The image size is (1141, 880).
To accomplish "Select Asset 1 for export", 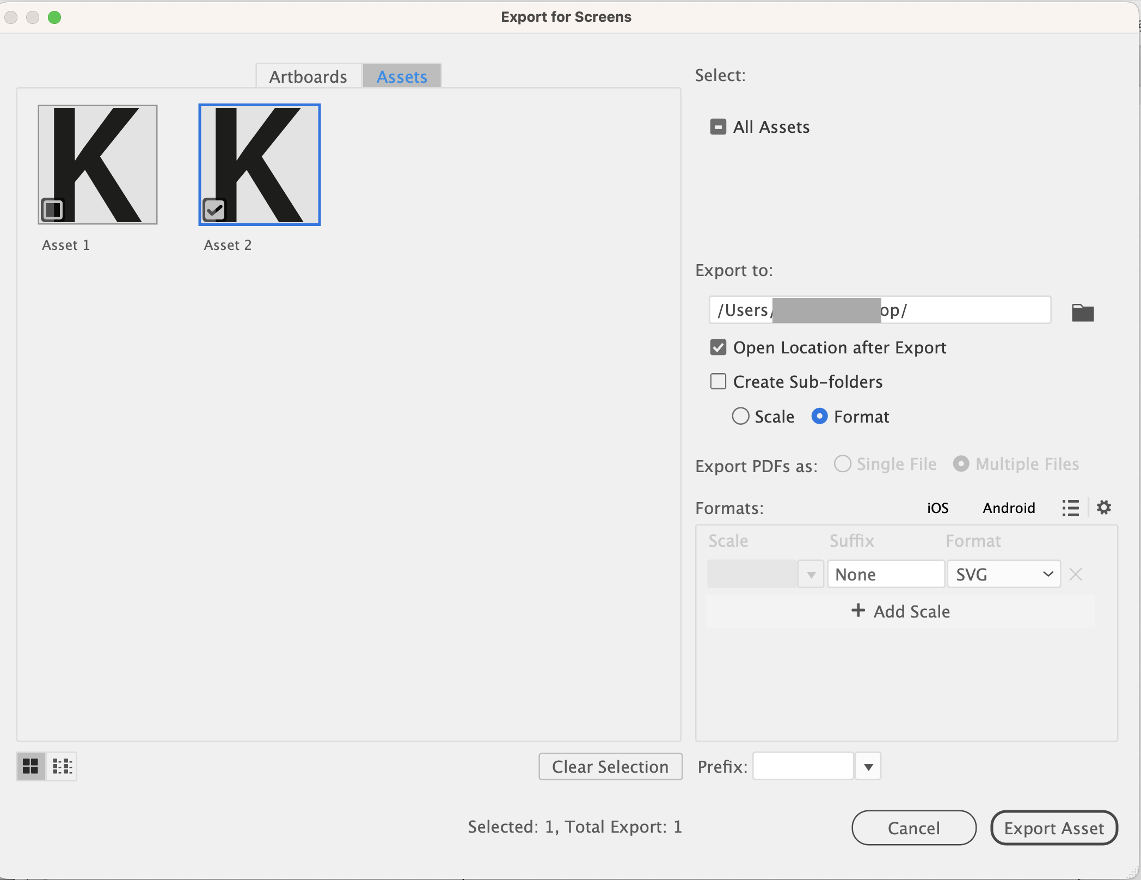I will pos(52,209).
